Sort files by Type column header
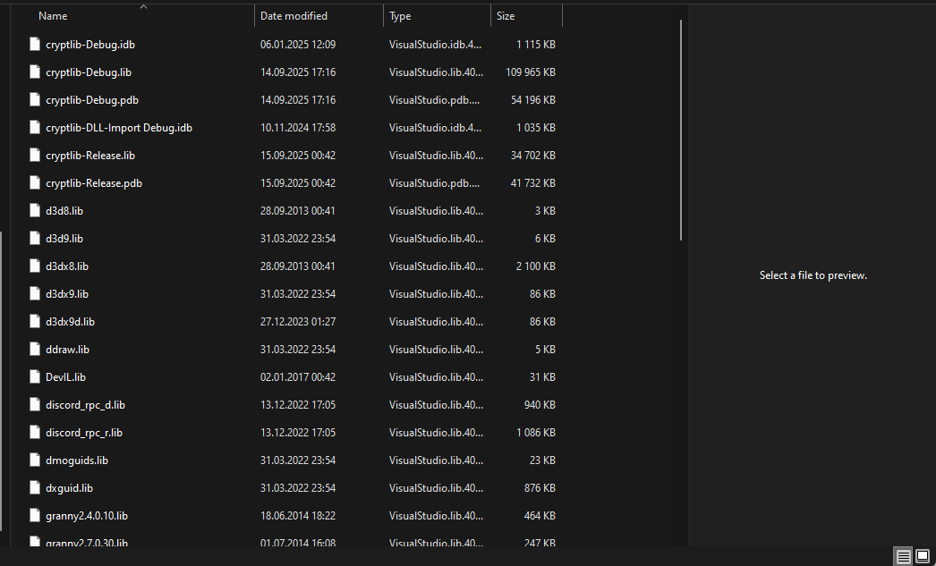Viewport: 936px width, 566px height. click(x=400, y=16)
